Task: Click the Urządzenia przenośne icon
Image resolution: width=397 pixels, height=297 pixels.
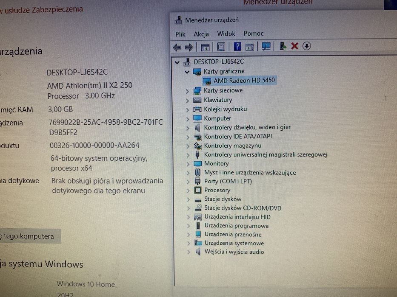Action: point(198,234)
